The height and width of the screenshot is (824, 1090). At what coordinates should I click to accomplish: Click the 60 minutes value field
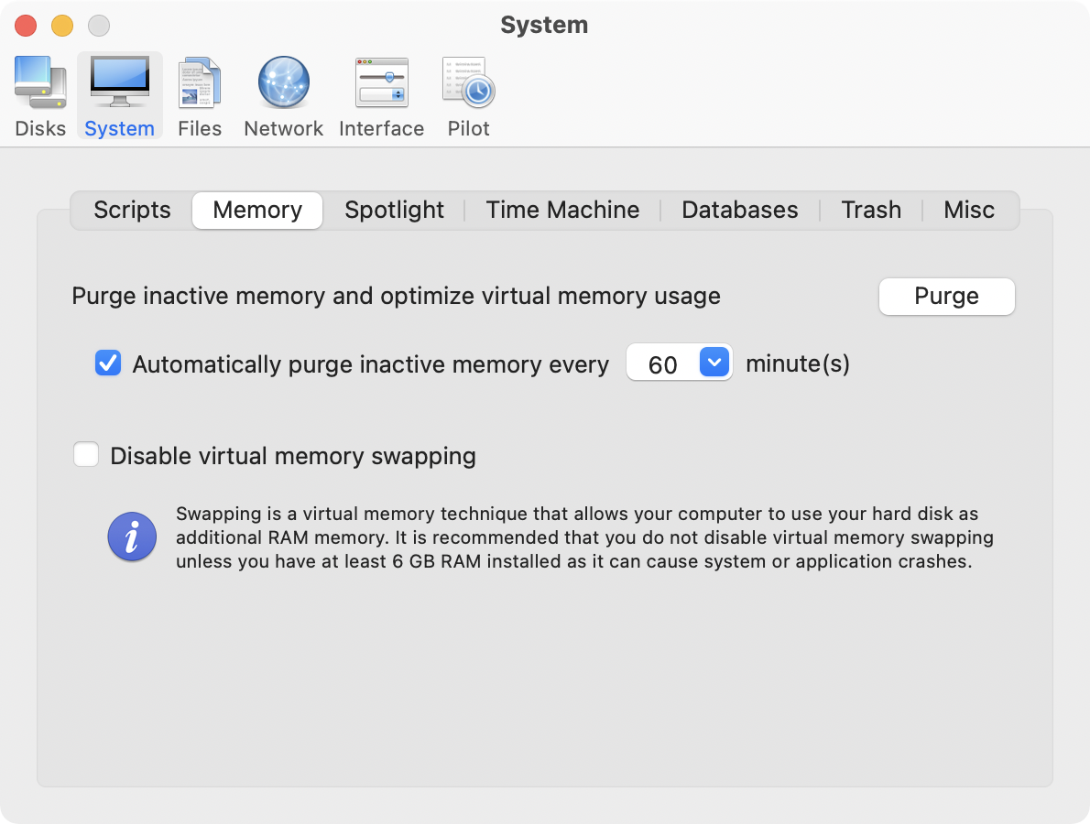pyautogui.click(x=662, y=364)
